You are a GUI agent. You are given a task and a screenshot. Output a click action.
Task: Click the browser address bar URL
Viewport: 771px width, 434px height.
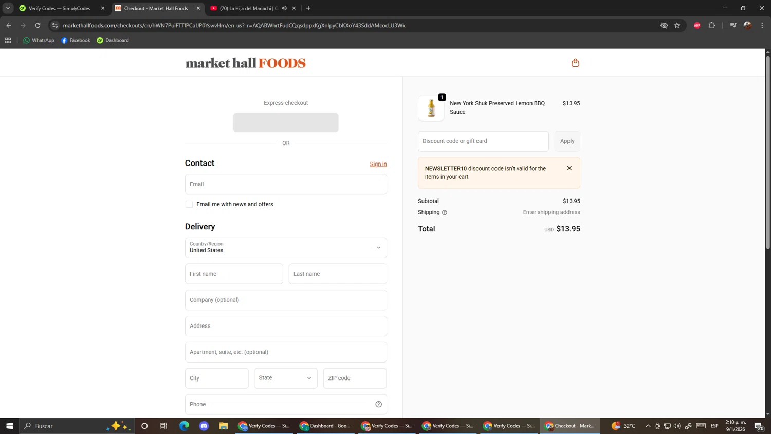point(234,25)
